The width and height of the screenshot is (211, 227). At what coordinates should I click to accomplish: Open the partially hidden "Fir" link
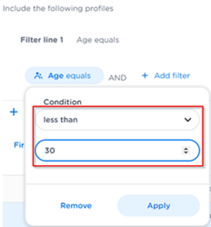tap(19, 145)
